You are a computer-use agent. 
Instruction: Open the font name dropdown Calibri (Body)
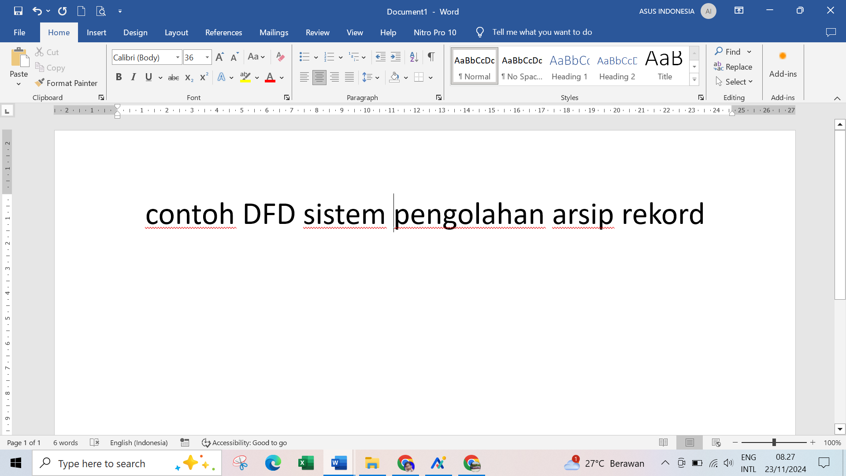click(x=178, y=57)
